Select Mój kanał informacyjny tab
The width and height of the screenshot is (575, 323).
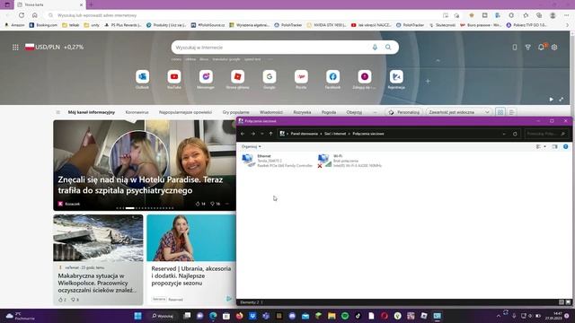coord(92,112)
